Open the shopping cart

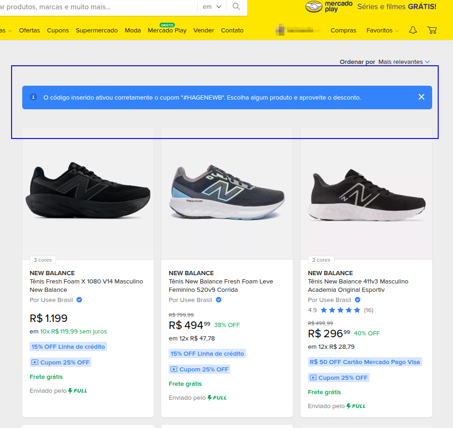tap(432, 31)
